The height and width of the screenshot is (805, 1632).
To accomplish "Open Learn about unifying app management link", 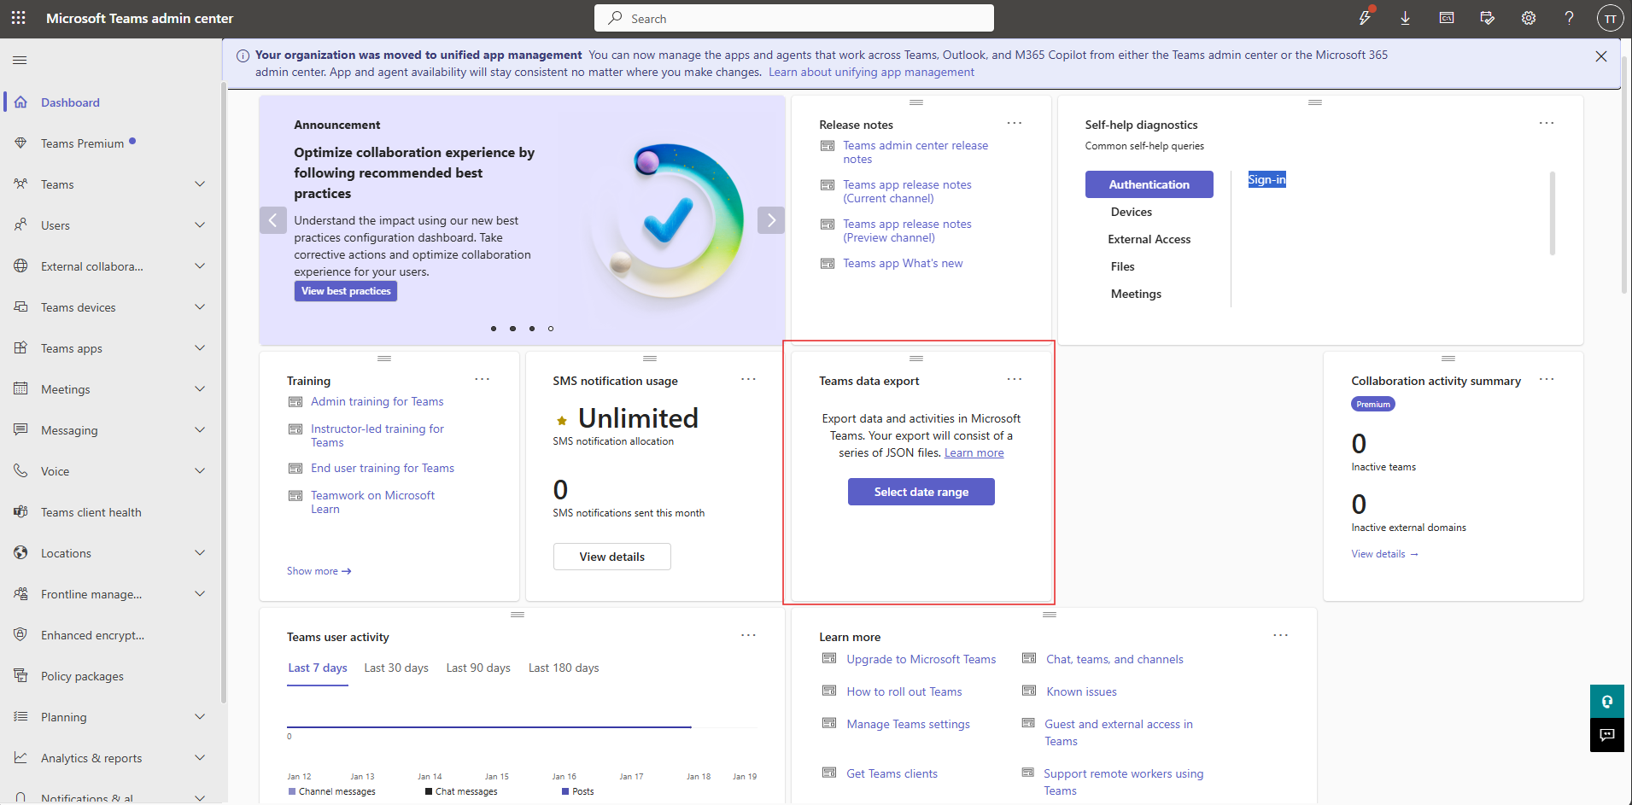I will click(x=871, y=72).
